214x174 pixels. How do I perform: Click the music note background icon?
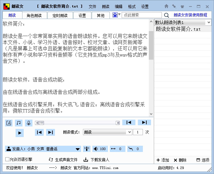coord(19,123)
